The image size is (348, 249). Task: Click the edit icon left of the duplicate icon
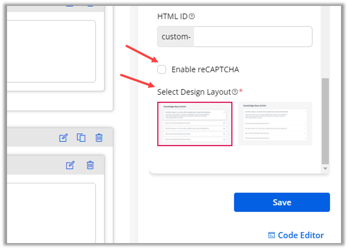click(x=64, y=138)
